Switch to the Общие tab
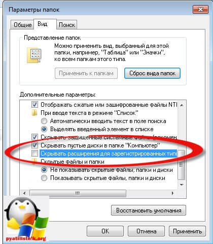This screenshot has width=213, height=244. point(22,25)
